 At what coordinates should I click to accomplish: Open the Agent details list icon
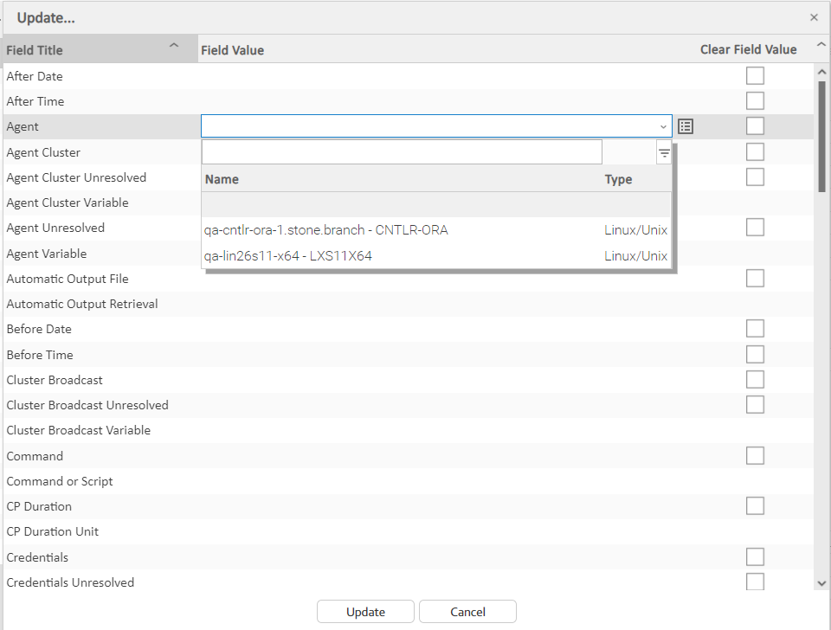(x=686, y=126)
